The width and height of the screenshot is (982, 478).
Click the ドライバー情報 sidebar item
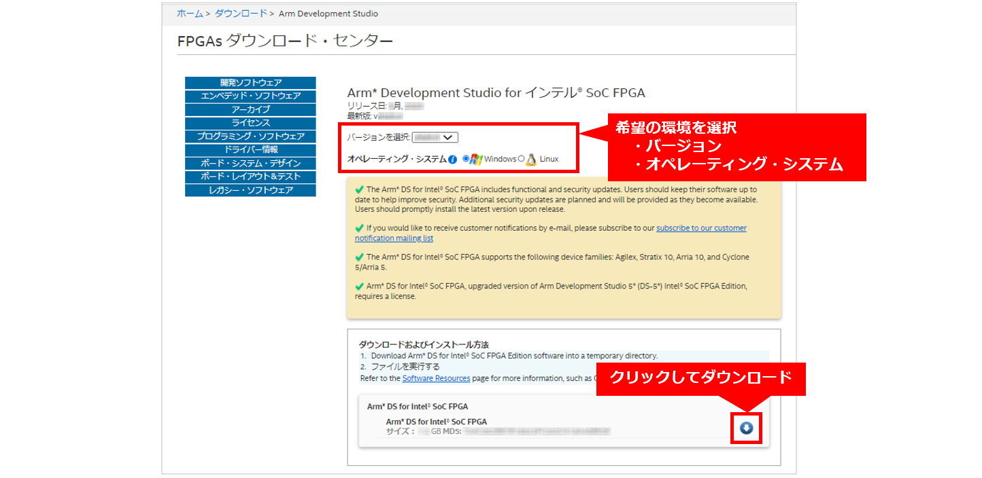pyautogui.click(x=250, y=149)
